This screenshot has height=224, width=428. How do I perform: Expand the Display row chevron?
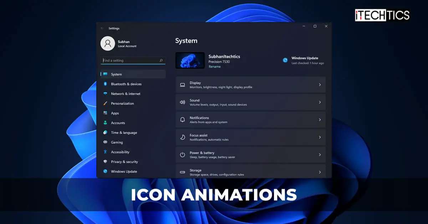point(320,85)
